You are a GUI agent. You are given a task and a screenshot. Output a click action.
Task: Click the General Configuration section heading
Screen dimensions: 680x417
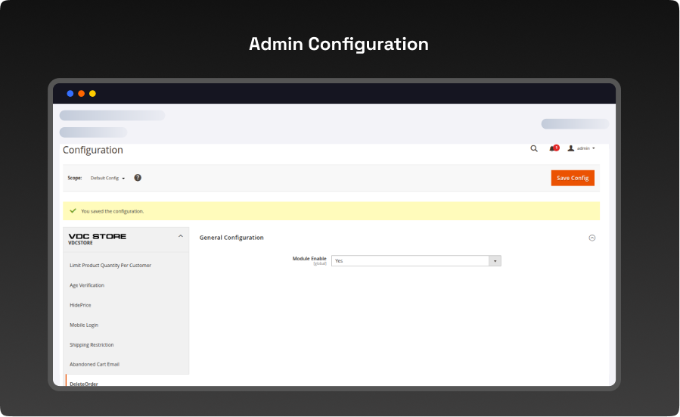point(231,238)
